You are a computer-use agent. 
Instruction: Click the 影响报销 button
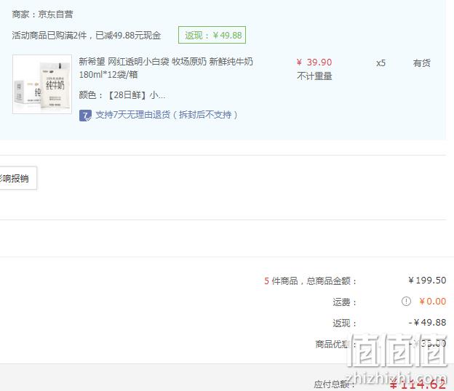pyautogui.click(x=17, y=178)
